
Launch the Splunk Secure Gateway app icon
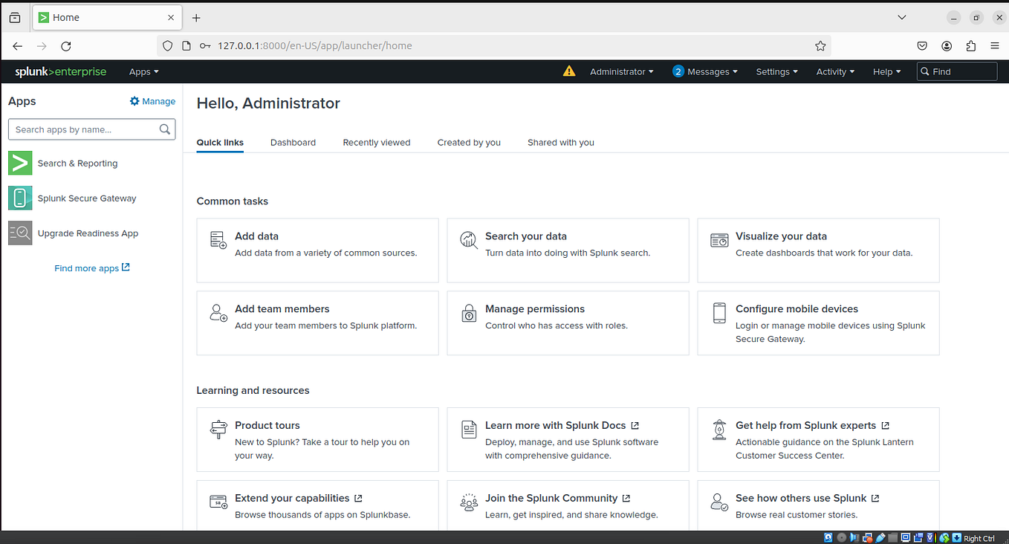[x=19, y=198]
